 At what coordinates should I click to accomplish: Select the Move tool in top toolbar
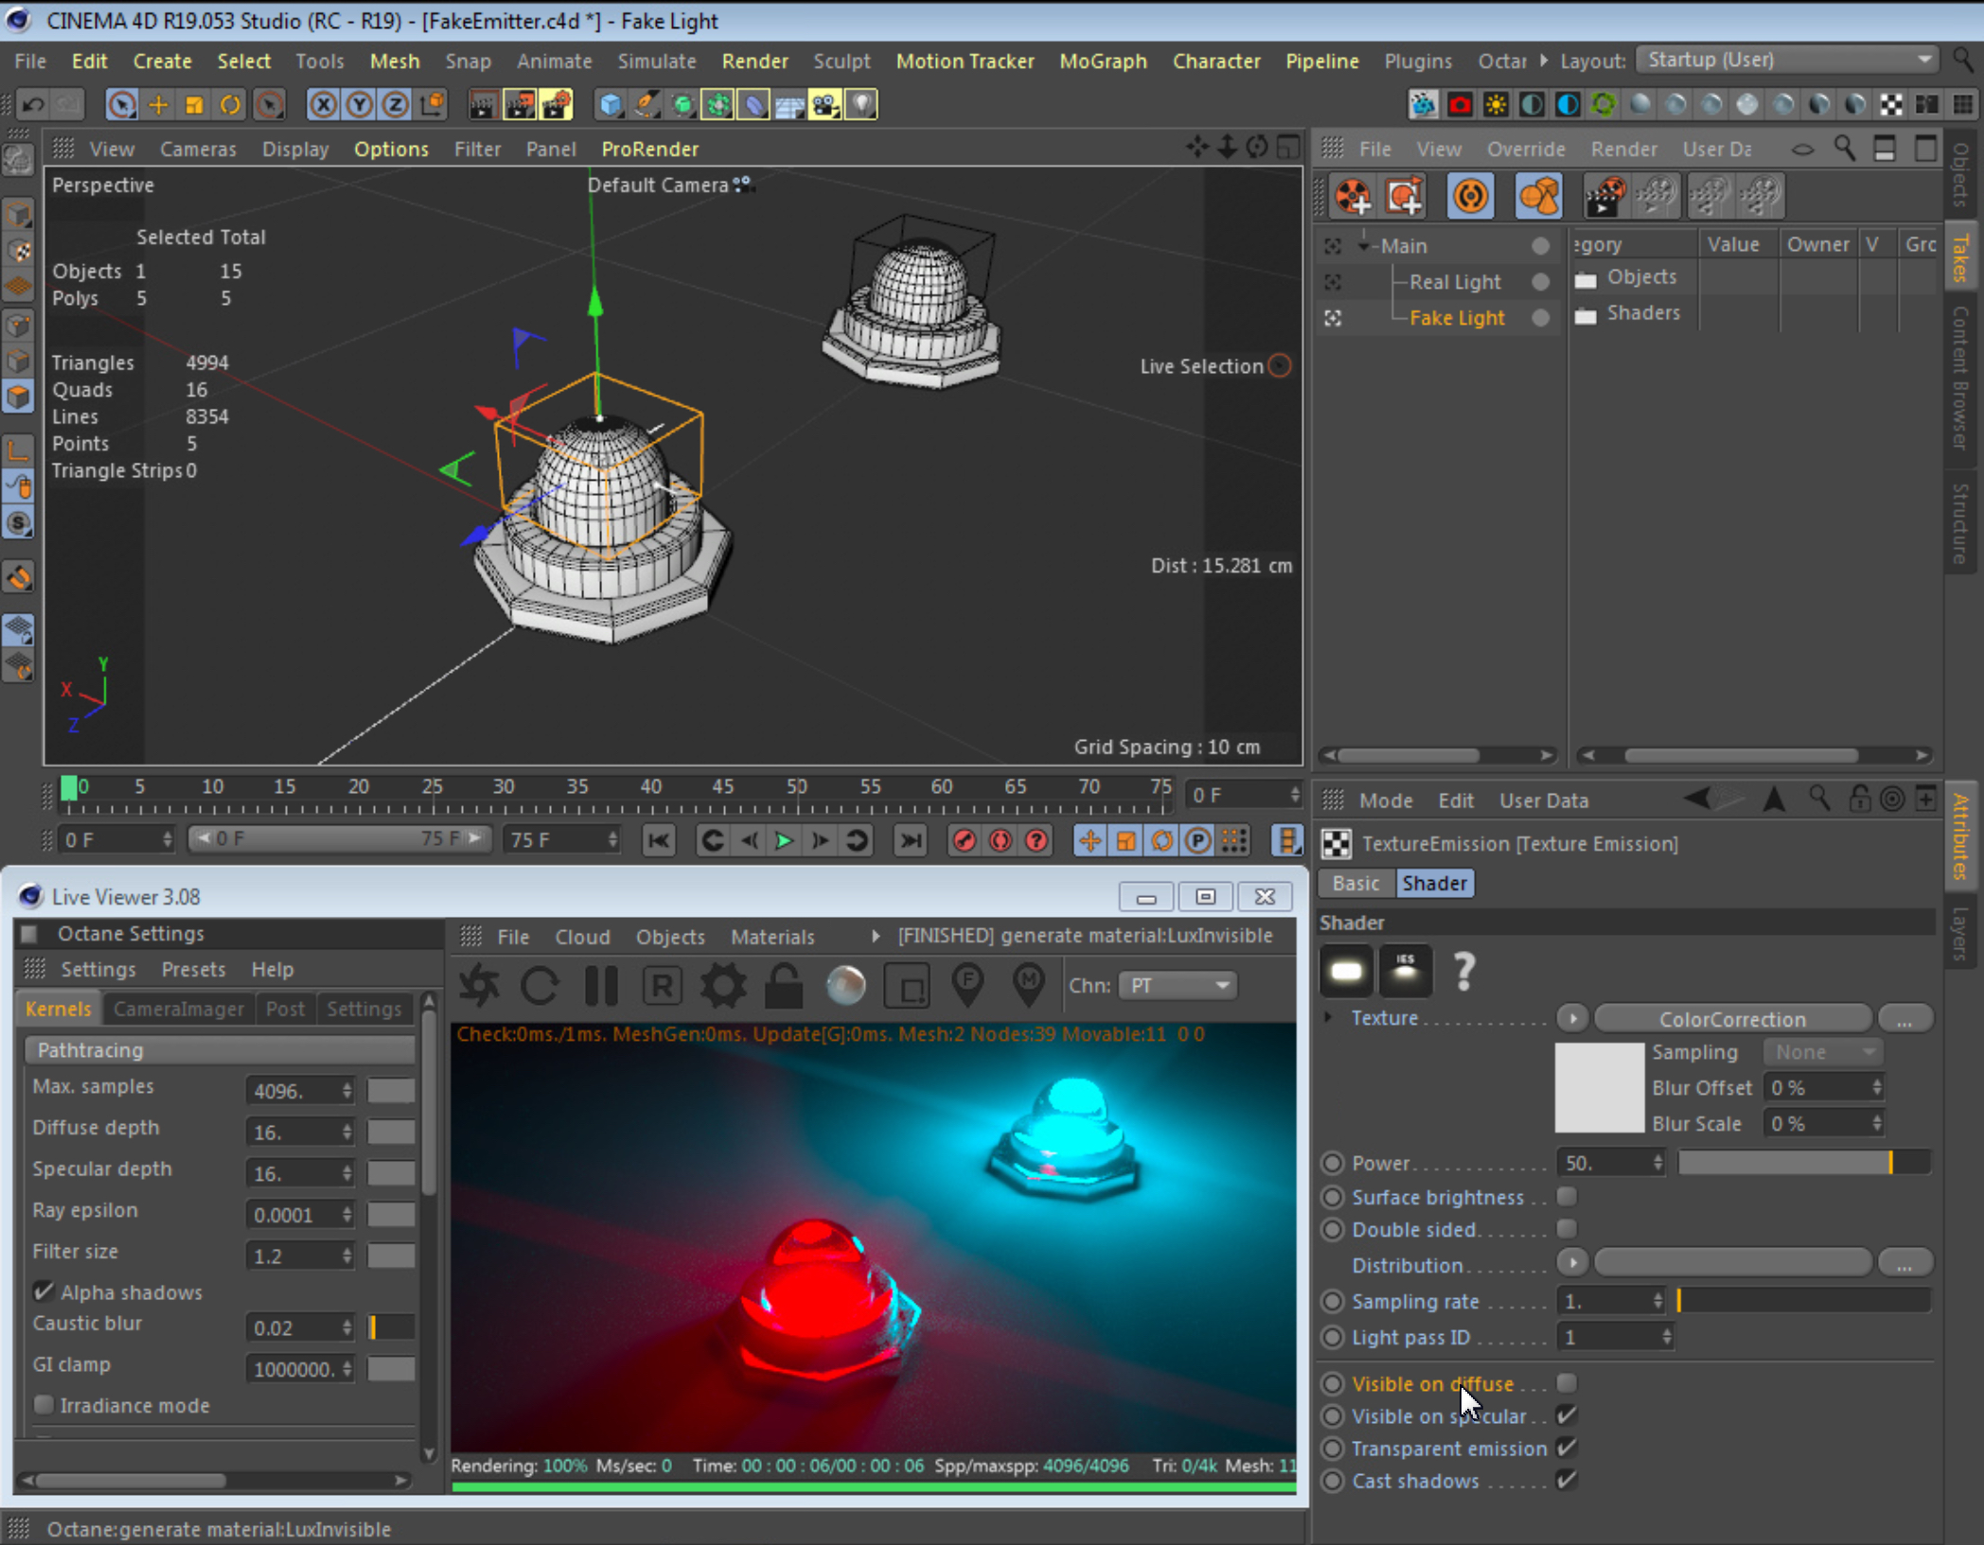[x=158, y=104]
